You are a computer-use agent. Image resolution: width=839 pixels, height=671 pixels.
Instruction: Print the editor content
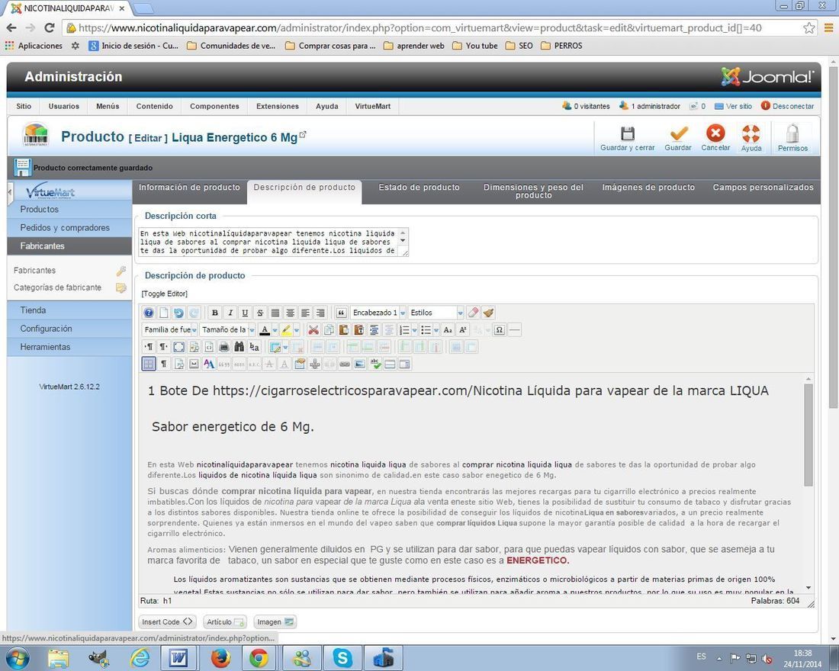tap(224, 347)
